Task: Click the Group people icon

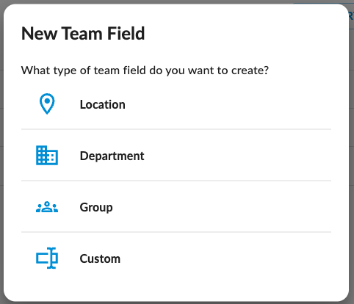Action: 47,207
